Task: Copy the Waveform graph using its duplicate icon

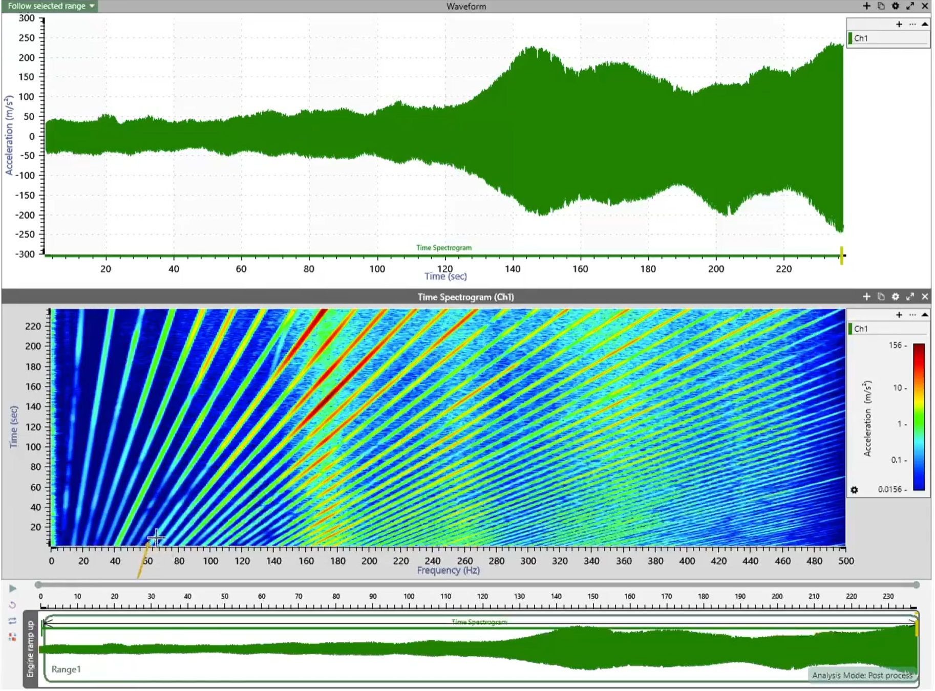Action: point(881,6)
